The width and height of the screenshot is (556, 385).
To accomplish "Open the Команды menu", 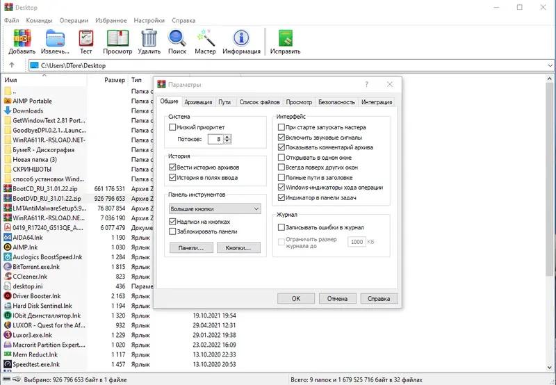I will (x=39, y=20).
